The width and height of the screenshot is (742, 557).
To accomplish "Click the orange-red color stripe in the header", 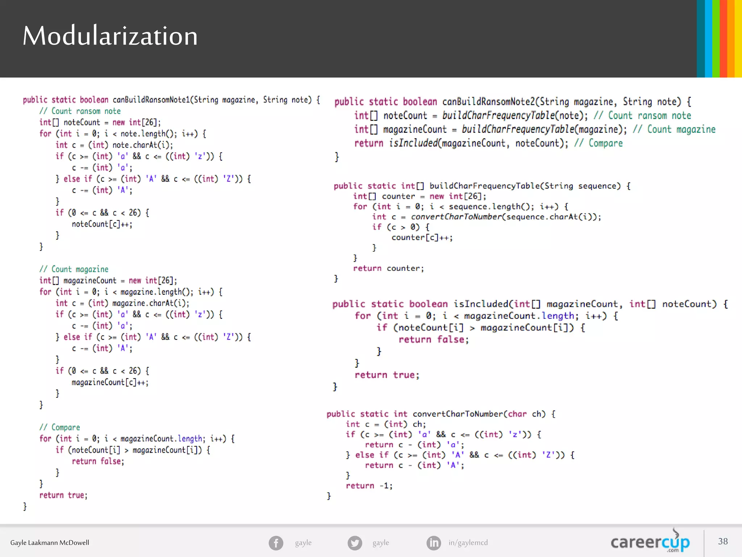I will (724, 38).
